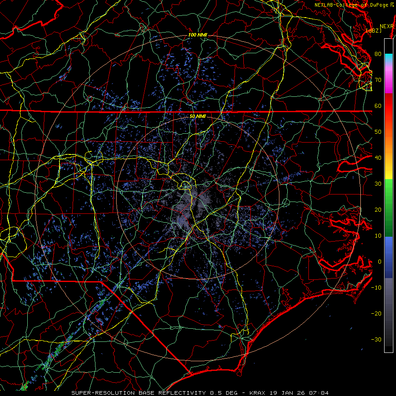Image resolution: width=396 pixels, height=396 pixels.
Task: Click the -20 dBZ scale value
Action: click(376, 313)
